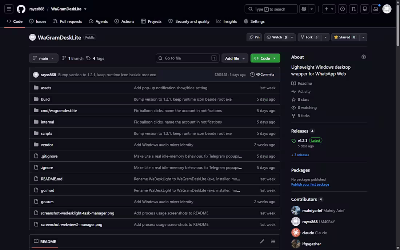The width and height of the screenshot is (400, 250).
Task: Open the .gitignore file
Action: tap(49, 156)
